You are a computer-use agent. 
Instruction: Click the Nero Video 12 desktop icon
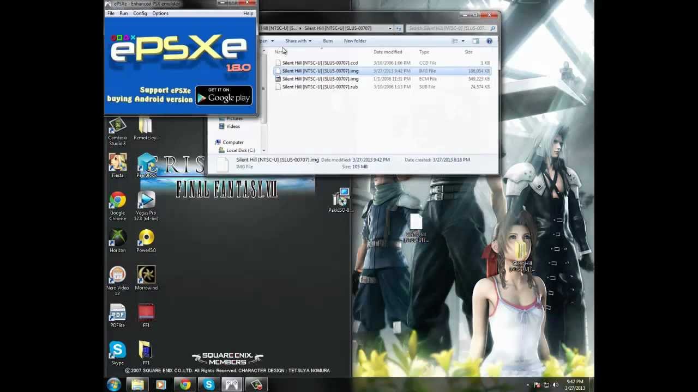(x=117, y=281)
